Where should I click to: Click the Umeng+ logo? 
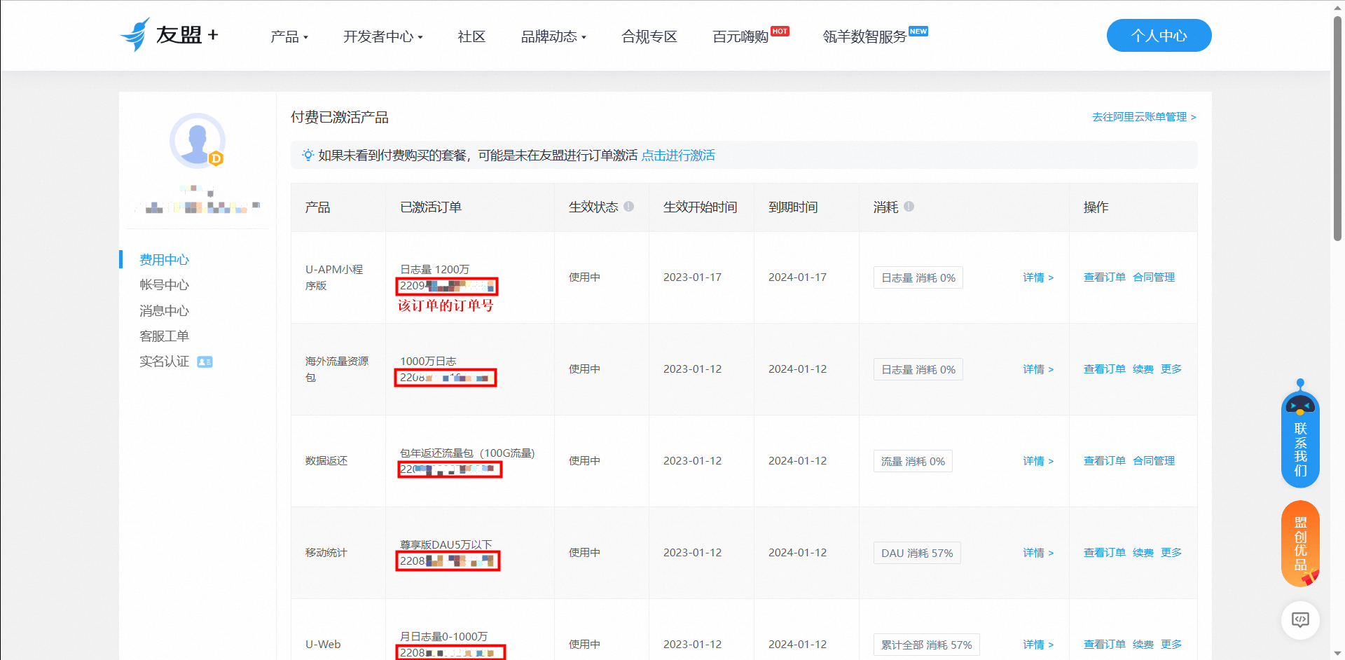pos(170,35)
